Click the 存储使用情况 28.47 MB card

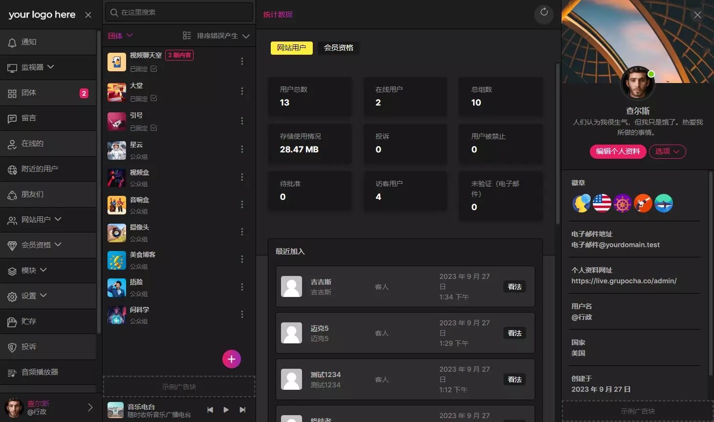coord(310,144)
